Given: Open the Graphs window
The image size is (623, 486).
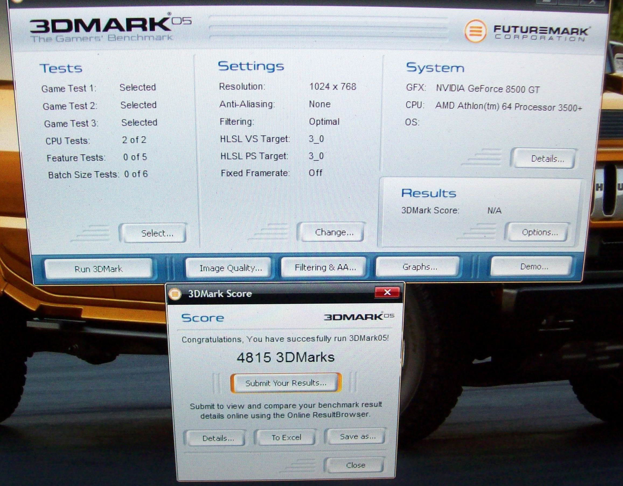Looking at the screenshot, I should (419, 267).
